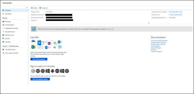This screenshot has width=194, height=94.
Task: Open the Microsoft Graph documentation link
Action: (x=156, y=48)
